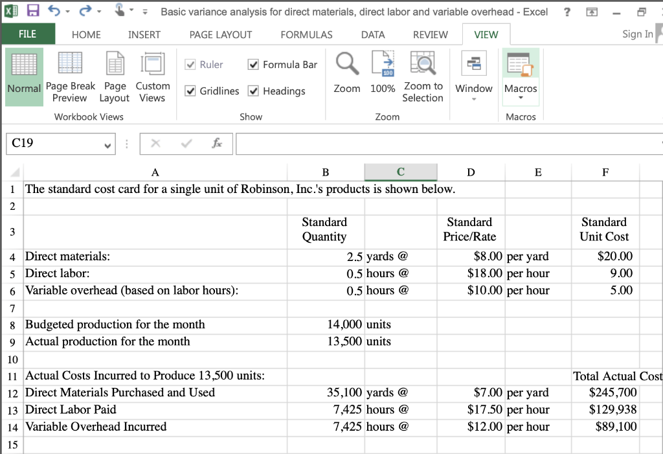
Task: Click cell with $20.00 standard unit cost
Action: pos(605,257)
